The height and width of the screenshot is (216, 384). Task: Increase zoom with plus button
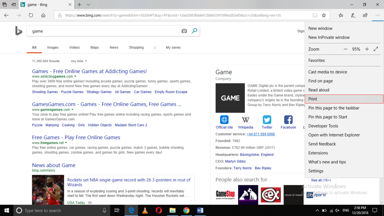[367, 49]
